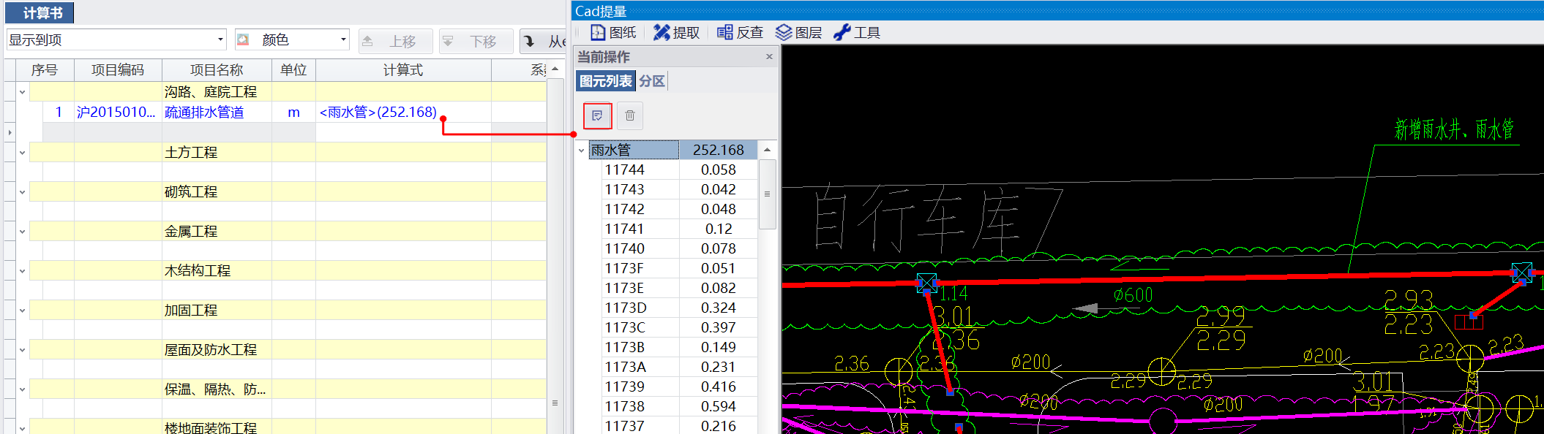
Task: Switch to the 分区 tab
Action: [652, 81]
